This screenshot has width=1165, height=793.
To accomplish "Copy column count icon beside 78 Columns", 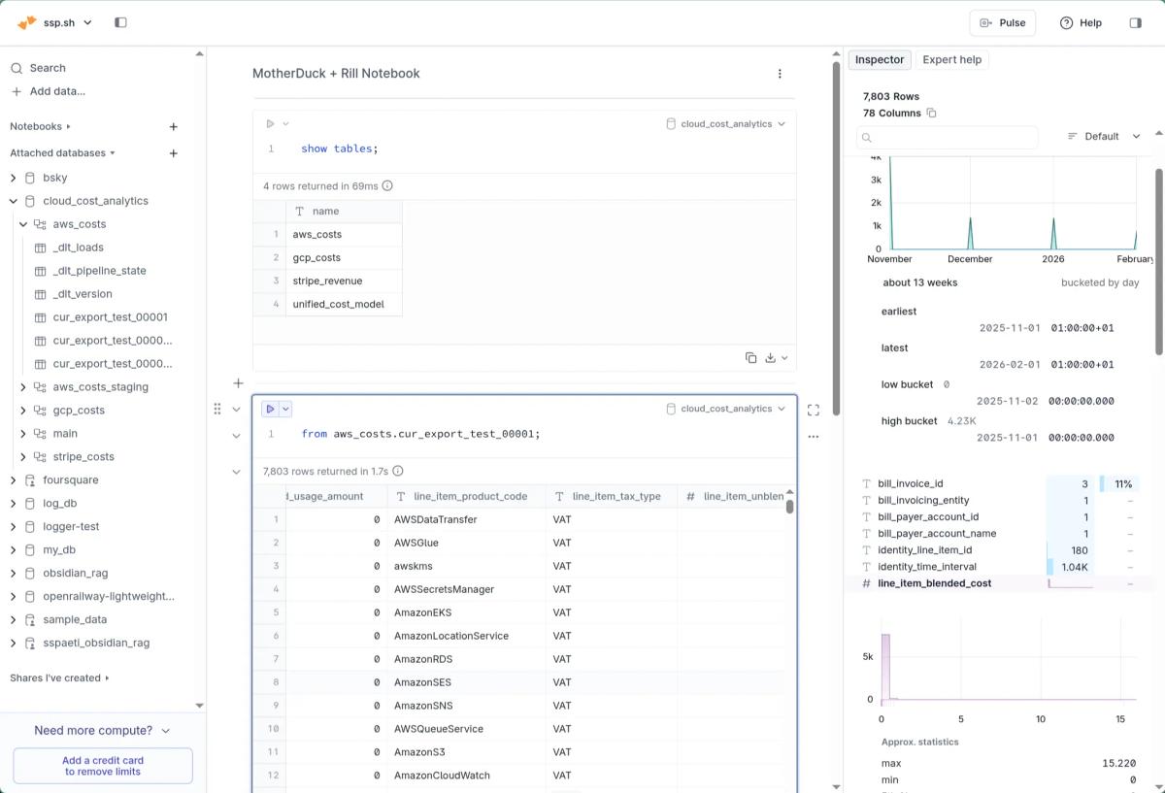I will 931,114.
